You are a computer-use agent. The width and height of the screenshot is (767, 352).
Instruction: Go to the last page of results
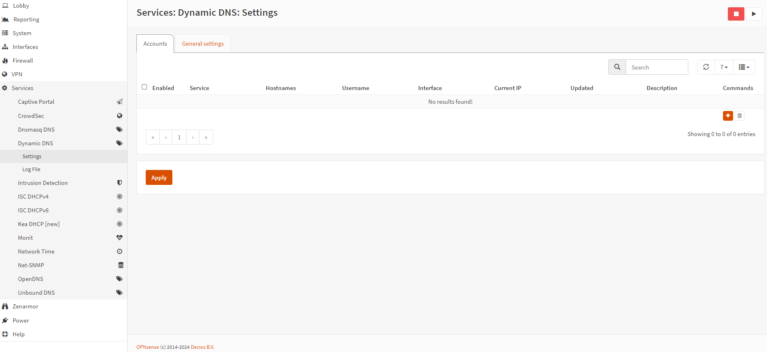206,137
